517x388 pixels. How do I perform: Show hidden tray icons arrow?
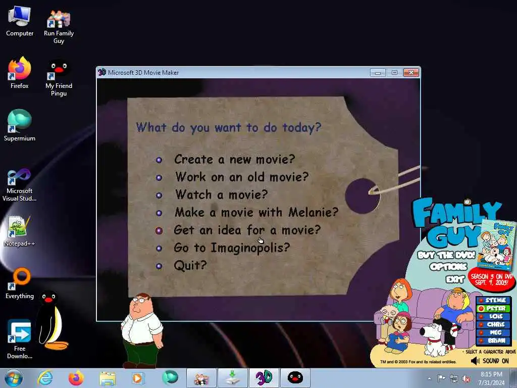click(429, 379)
